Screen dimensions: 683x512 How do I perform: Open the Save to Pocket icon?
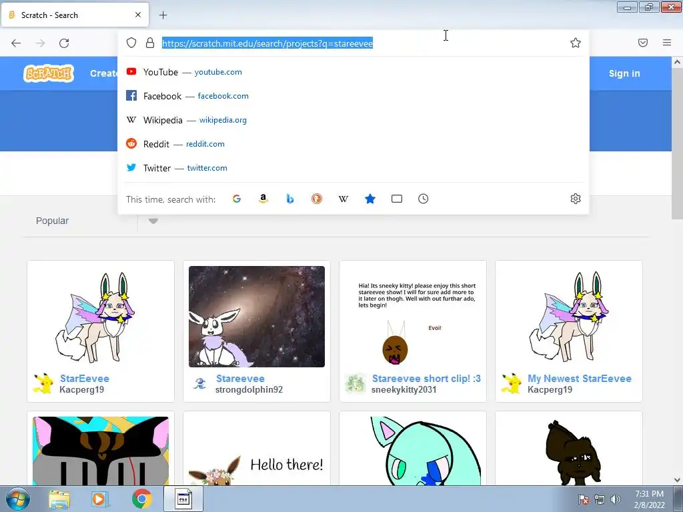[x=643, y=43]
